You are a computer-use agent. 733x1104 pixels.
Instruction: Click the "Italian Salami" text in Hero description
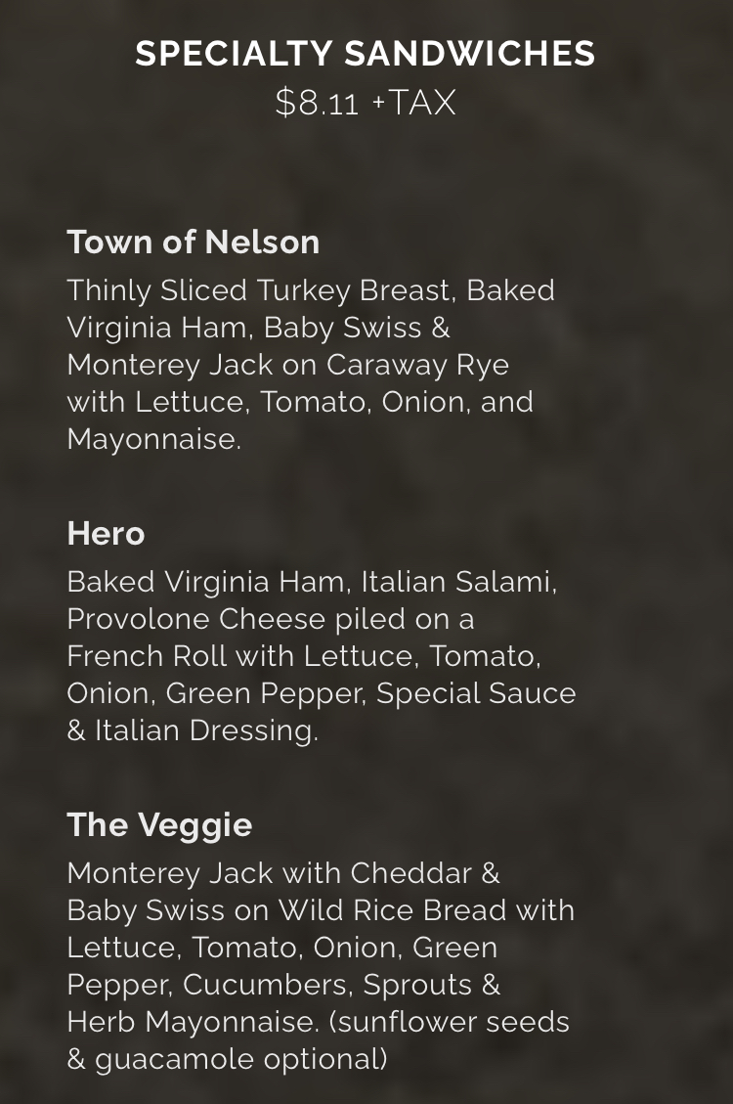click(x=457, y=582)
